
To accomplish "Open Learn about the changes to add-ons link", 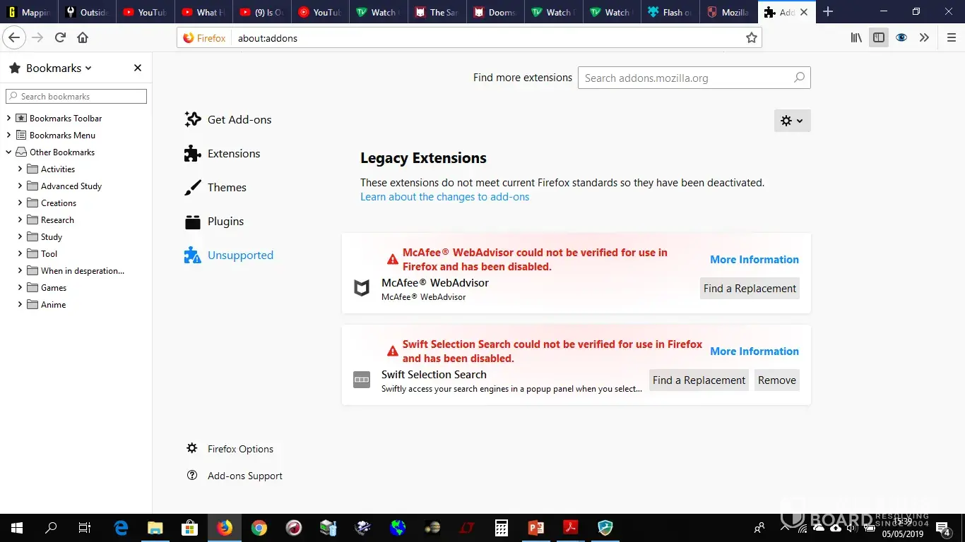I will pyautogui.click(x=444, y=197).
